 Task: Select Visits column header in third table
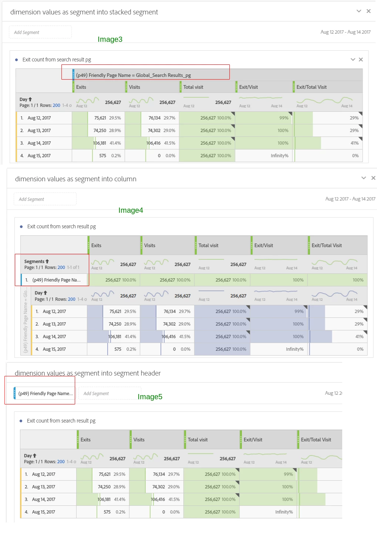[157, 440]
